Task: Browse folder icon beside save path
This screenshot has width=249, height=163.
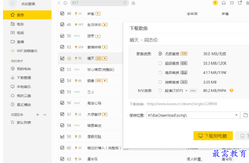Action: point(245,115)
